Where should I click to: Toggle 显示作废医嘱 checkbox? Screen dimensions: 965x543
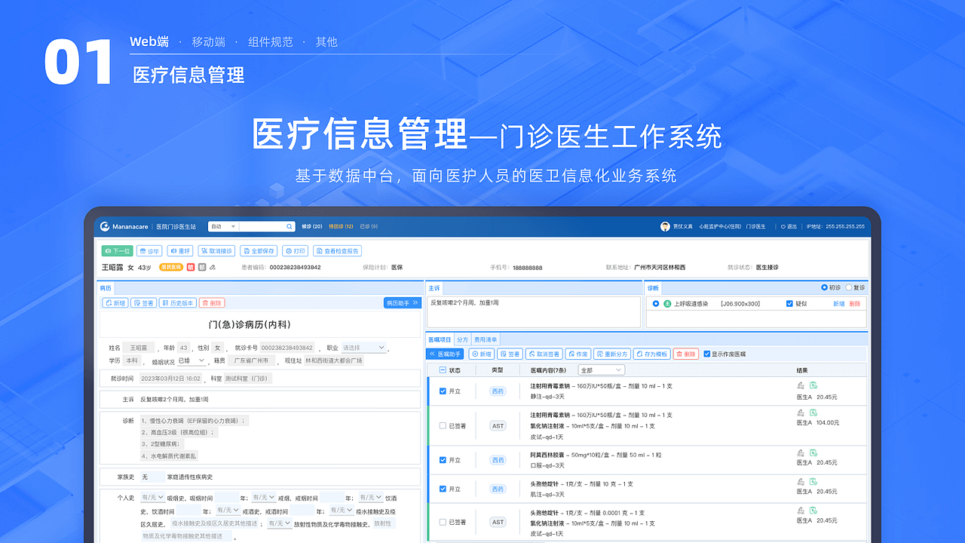[707, 354]
